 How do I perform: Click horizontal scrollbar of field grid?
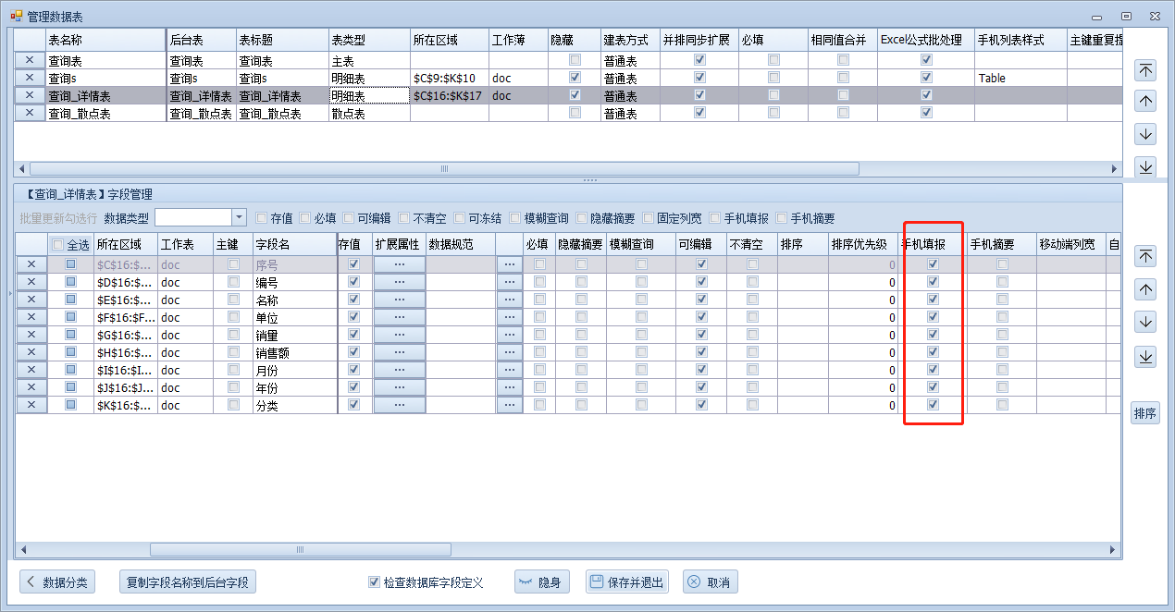click(x=300, y=549)
